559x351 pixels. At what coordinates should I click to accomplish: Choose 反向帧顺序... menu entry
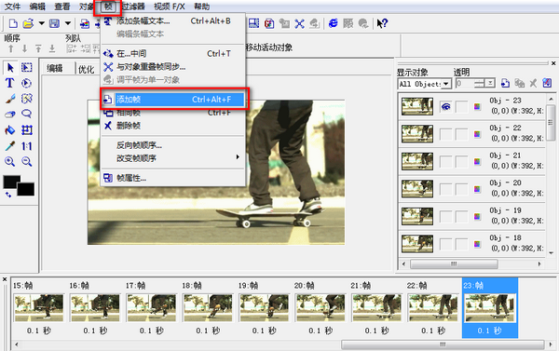tap(173, 145)
